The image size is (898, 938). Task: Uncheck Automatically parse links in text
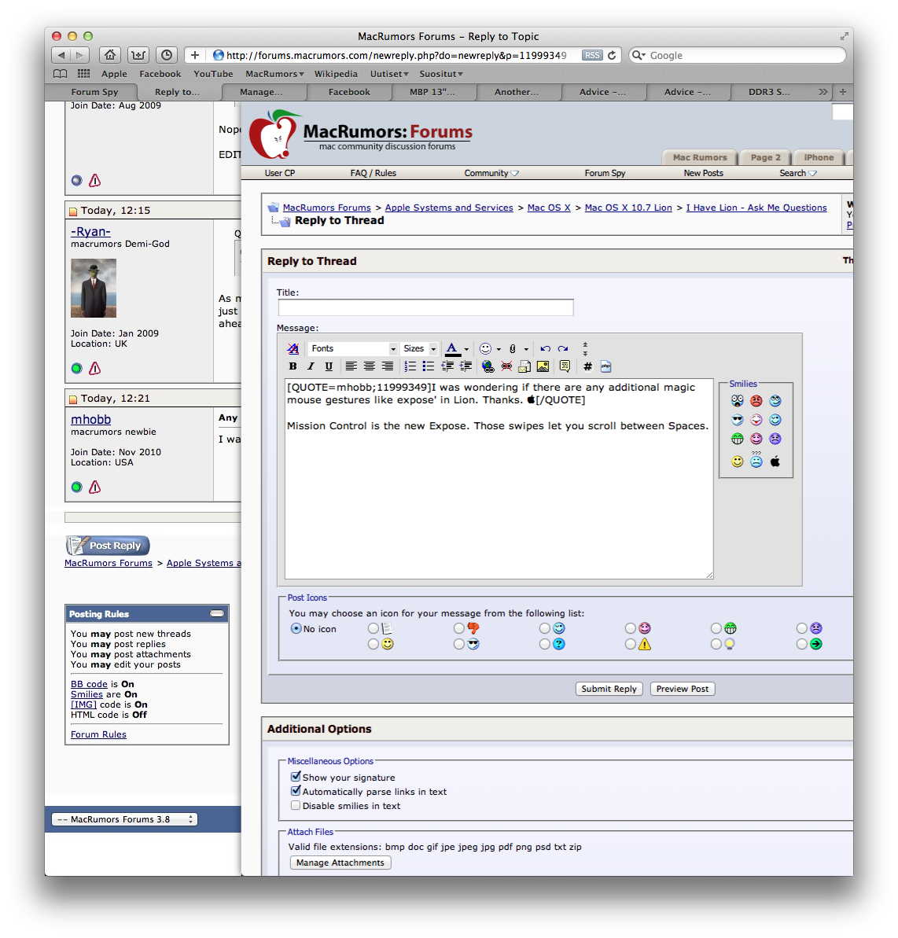point(296,791)
